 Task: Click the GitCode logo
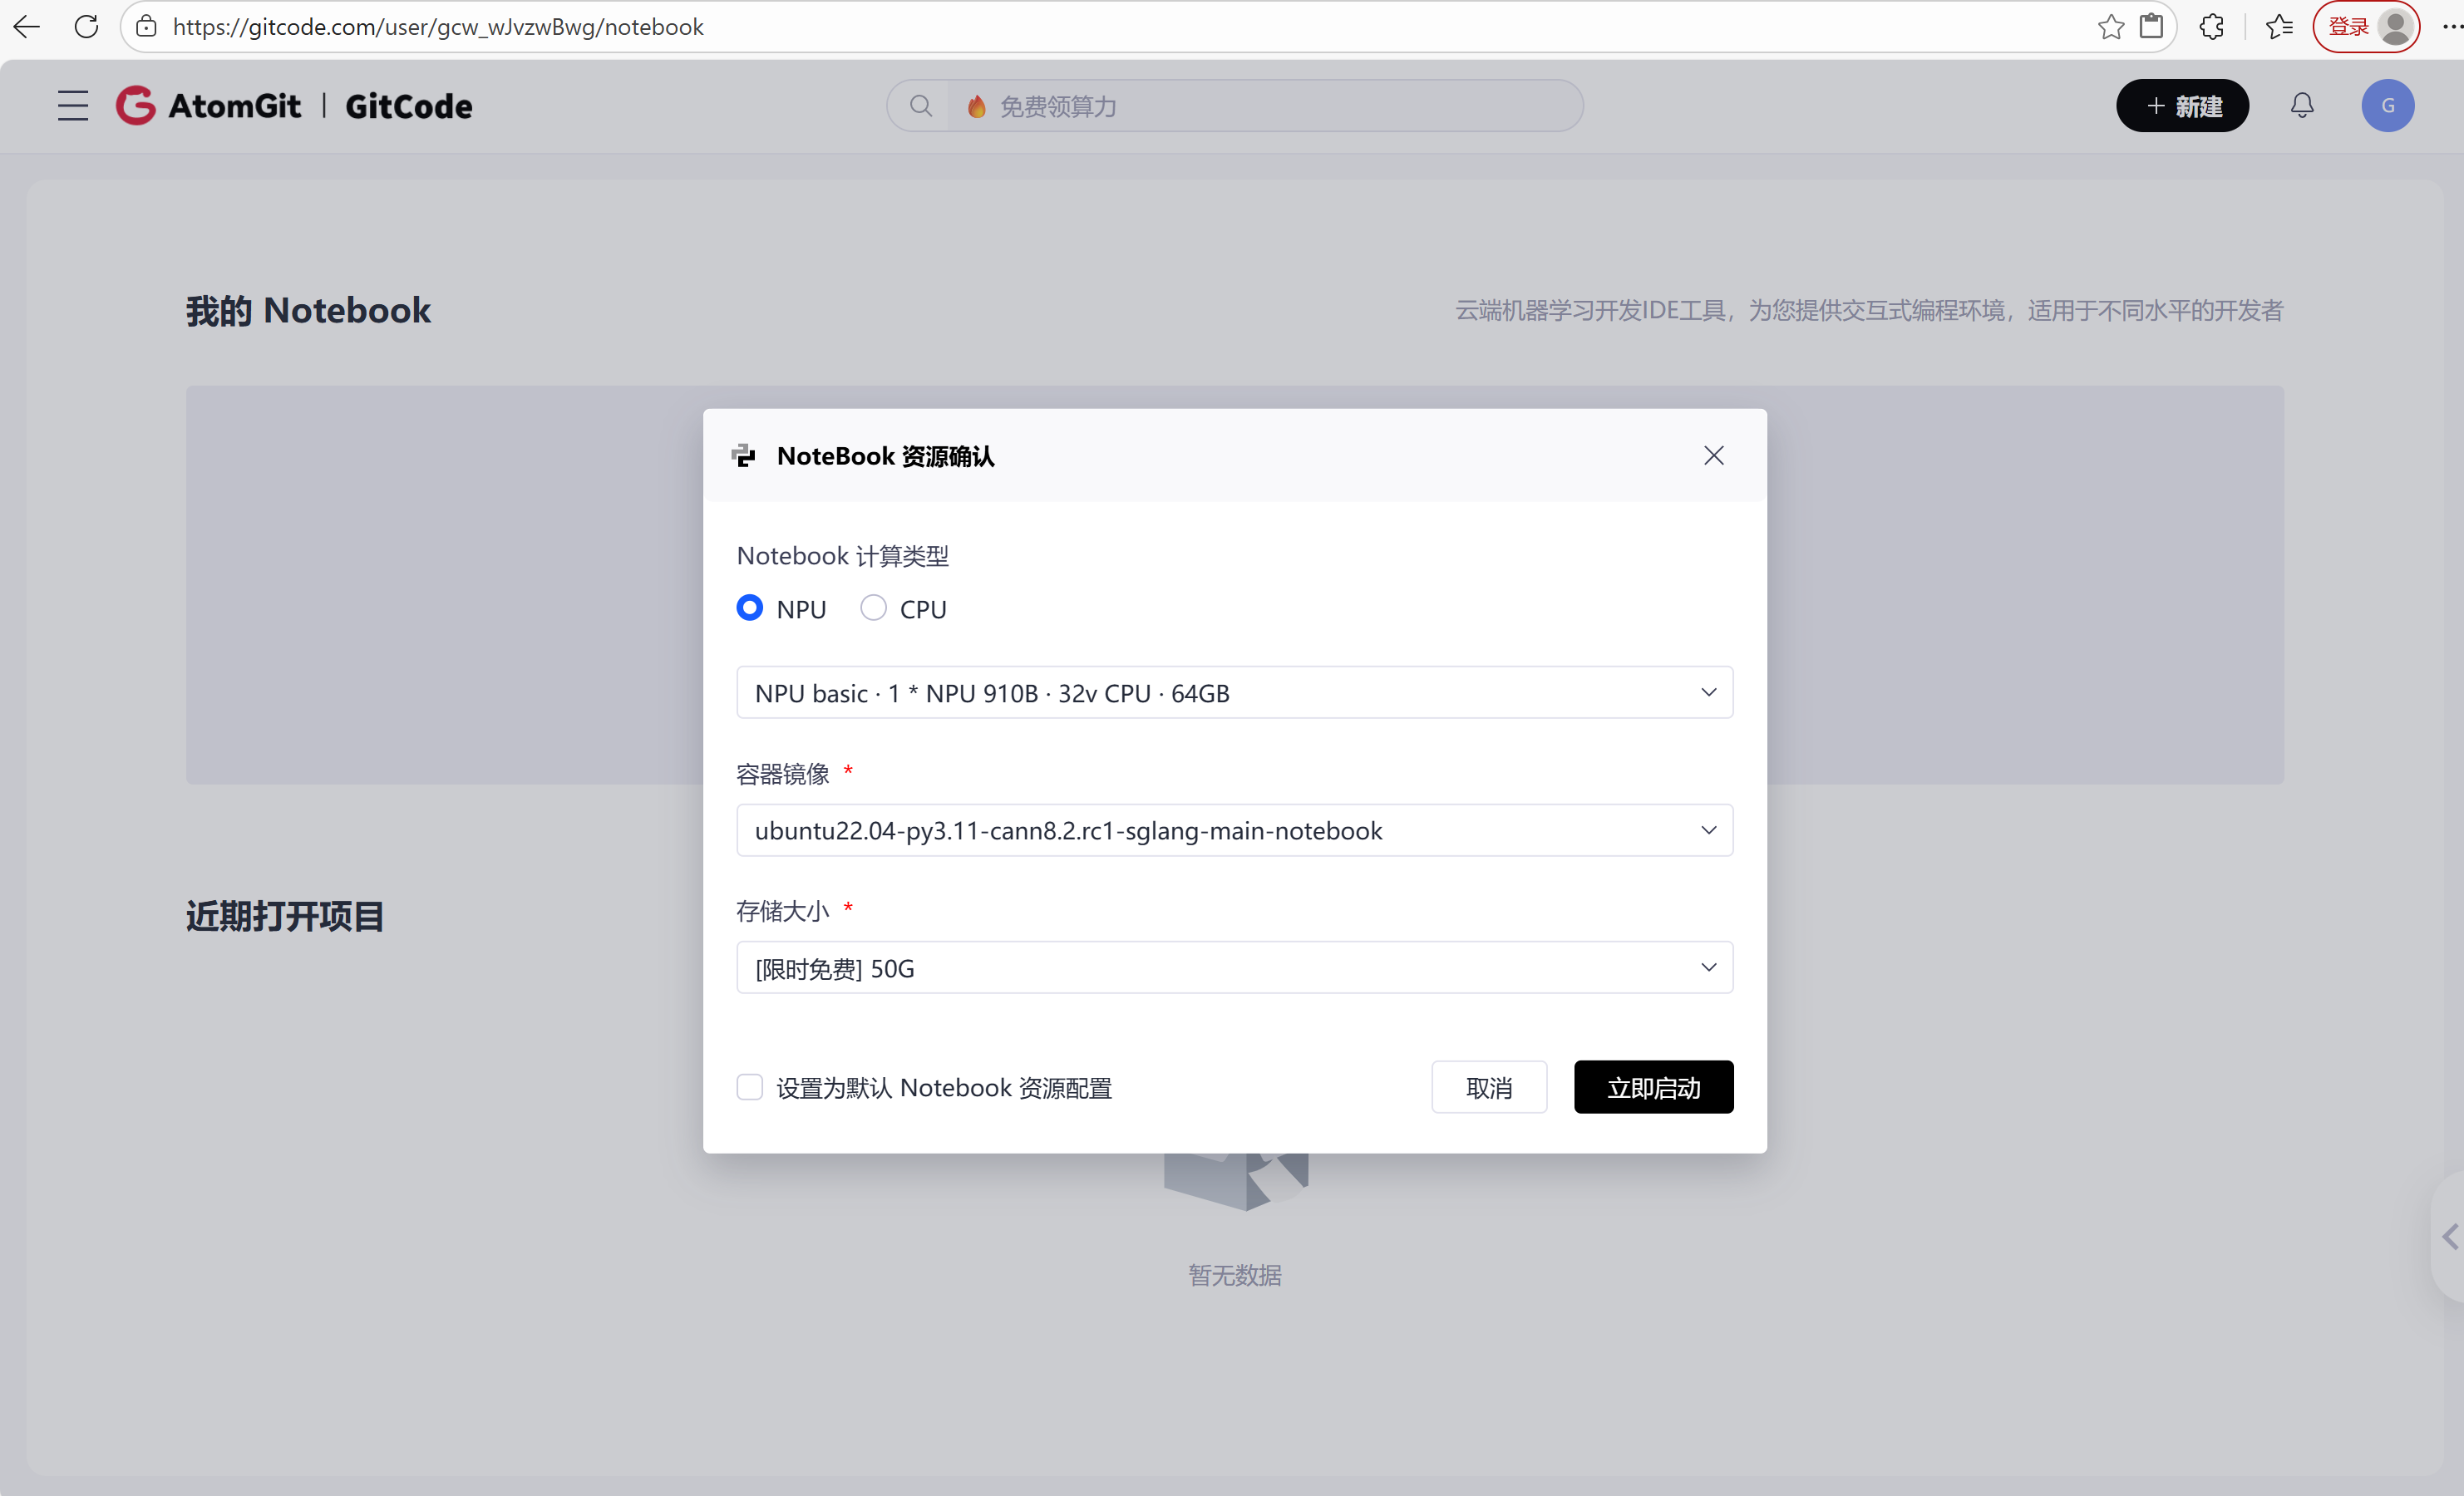coord(407,106)
